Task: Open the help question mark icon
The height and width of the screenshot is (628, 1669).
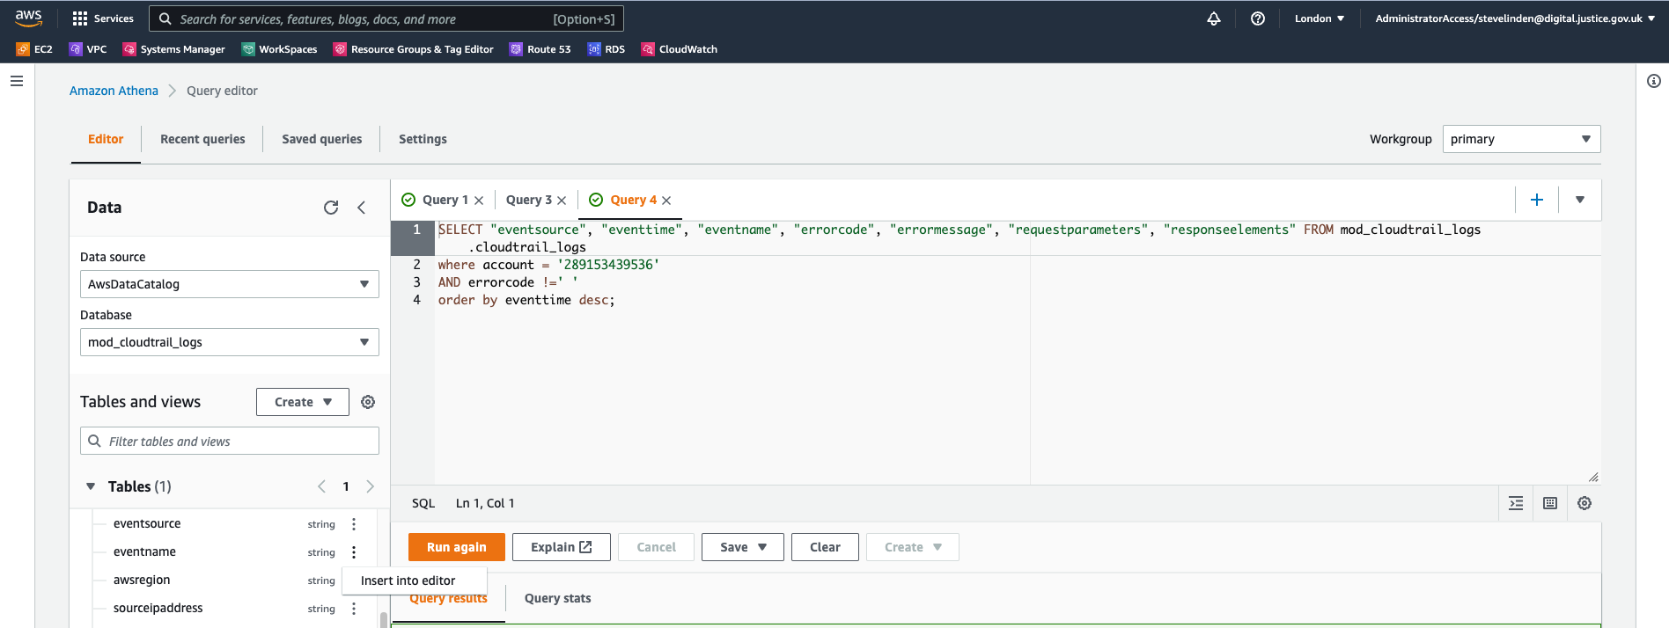Action: [x=1258, y=18]
